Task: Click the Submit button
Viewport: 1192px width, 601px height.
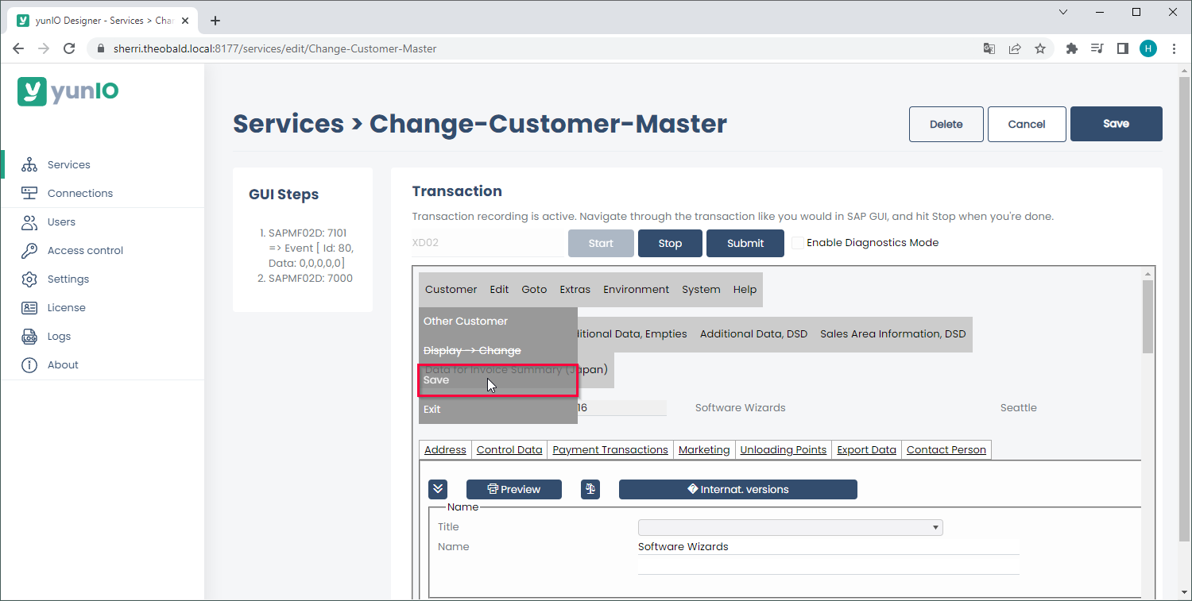Action: [x=745, y=243]
